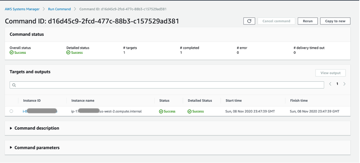This screenshot has width=360, height=163.
Task: Click the # delivery timed out label
Action: pyautogui.click(x=309, y=48)
